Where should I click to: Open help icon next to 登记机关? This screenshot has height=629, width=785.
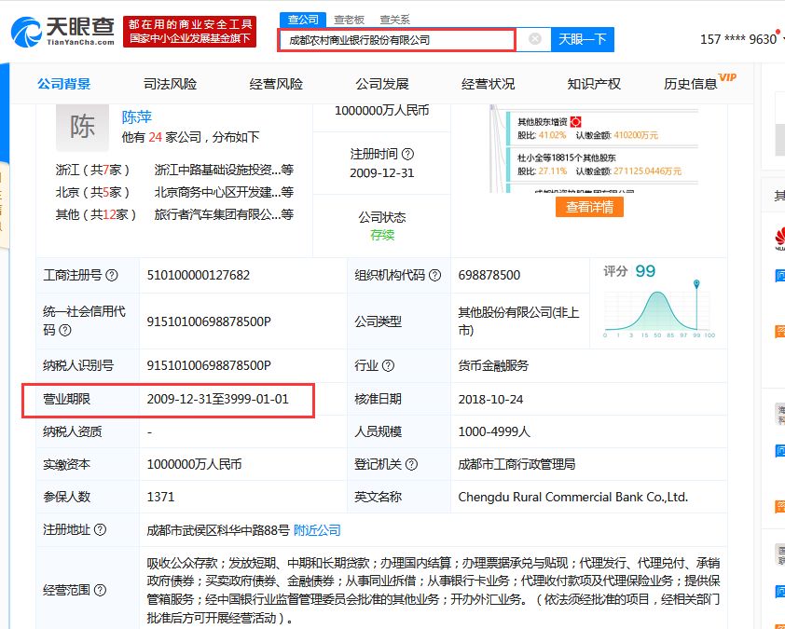pyautogui.click(x=411, y=464)
